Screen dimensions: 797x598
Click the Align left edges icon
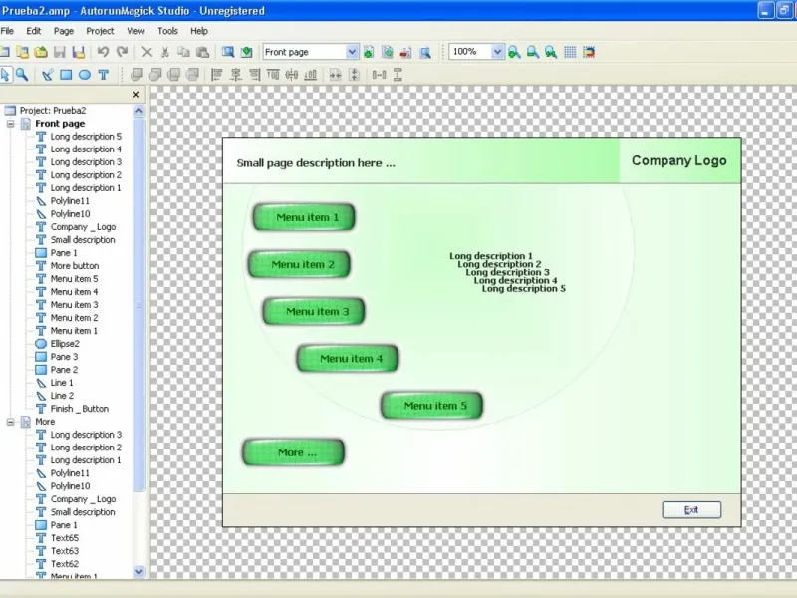pos(217,75)
